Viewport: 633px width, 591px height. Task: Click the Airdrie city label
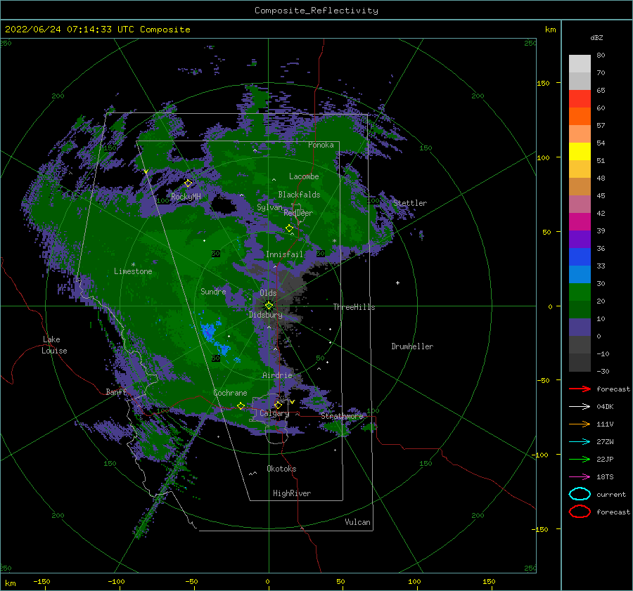[277, 375]
